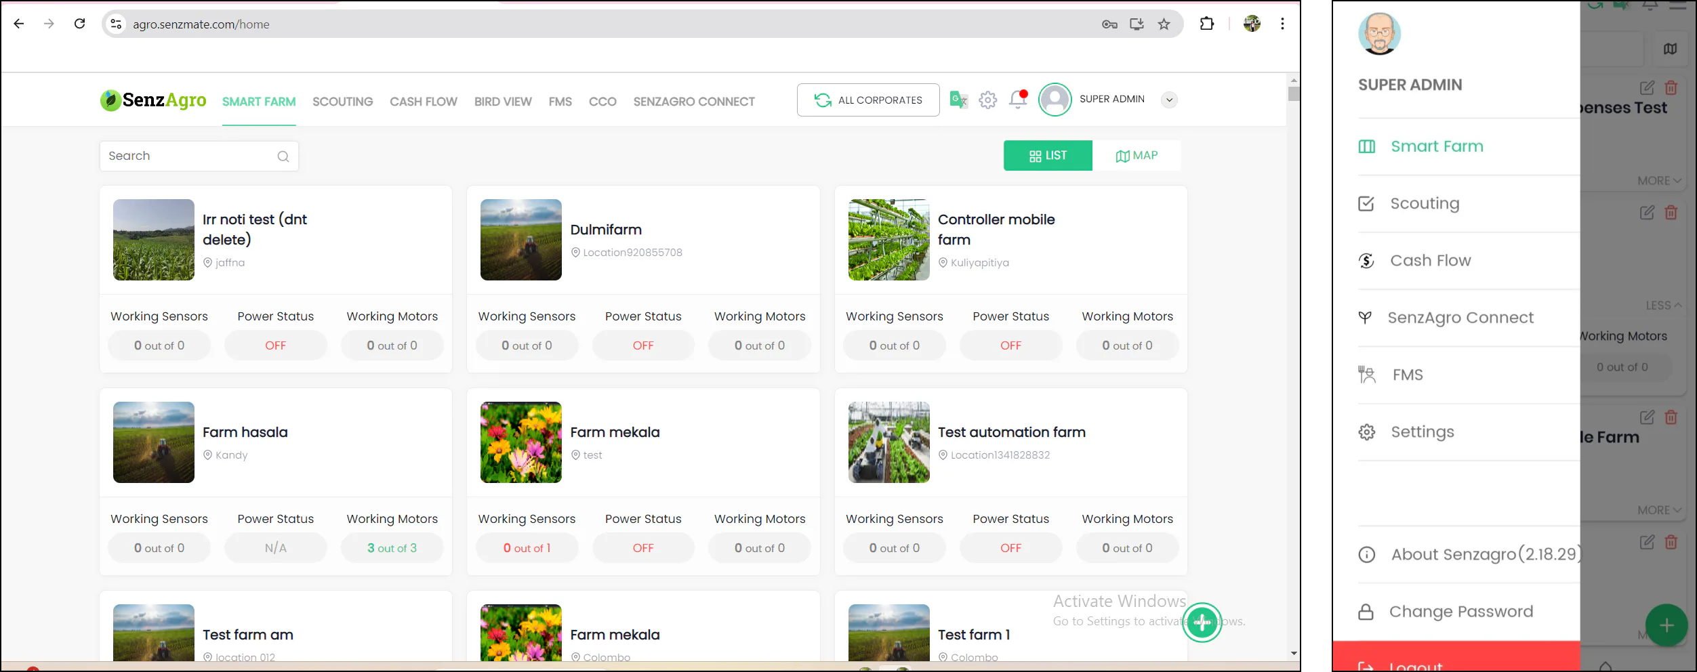
Task: Open the Dulmifarm thumbnail
Action: [520, 239]
